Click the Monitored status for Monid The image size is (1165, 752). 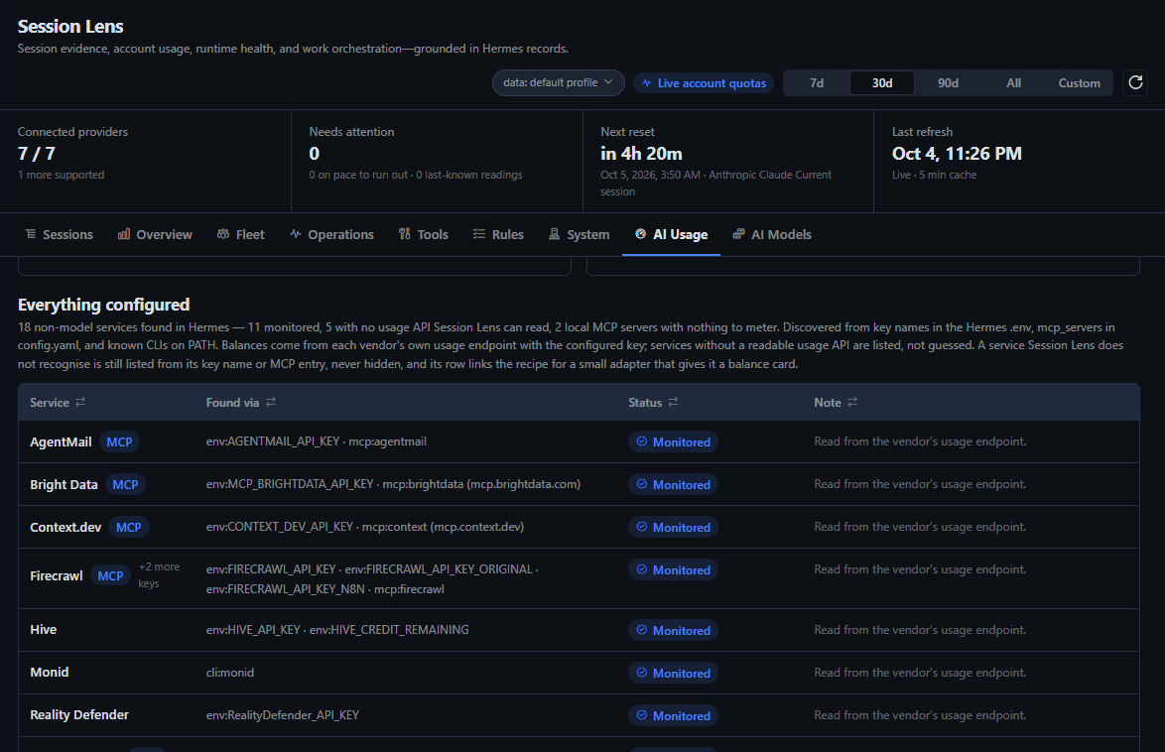(x=673, y=673)
